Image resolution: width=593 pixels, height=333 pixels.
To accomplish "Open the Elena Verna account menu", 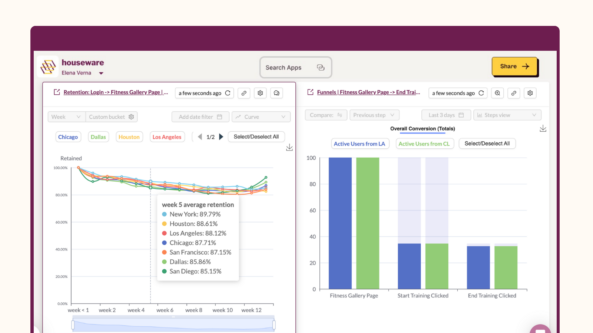I will click(82, 73).
